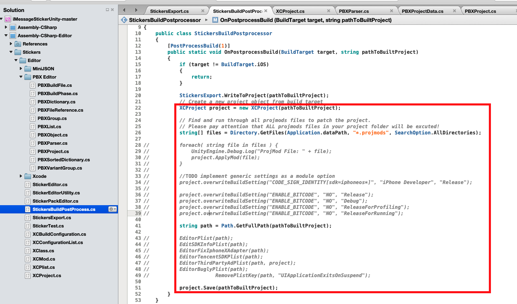
Task: Select XCPlist.cs in the Solution tree
Action: coord(43,267)
